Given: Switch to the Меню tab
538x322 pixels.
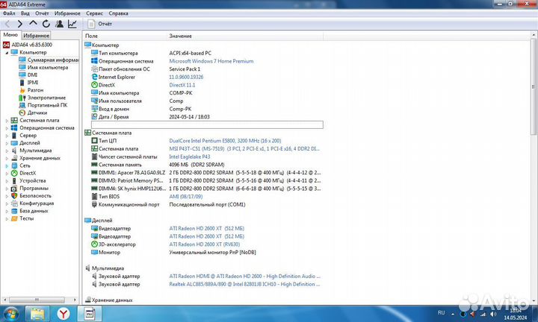Looking at the screenshot, I should click(x=10, y=35).
